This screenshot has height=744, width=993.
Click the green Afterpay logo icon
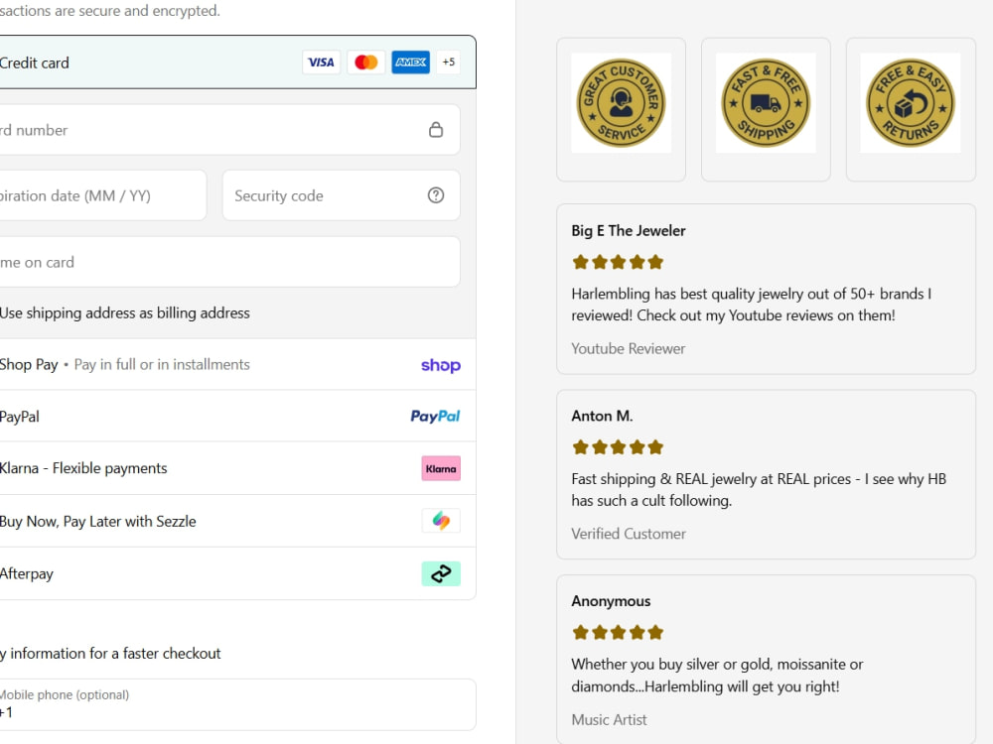coord(441,573)
